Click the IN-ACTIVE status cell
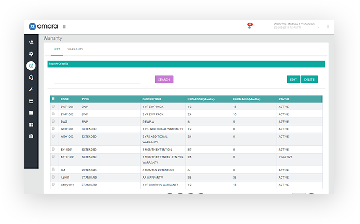 pyautogui.click(x=286, y=157)
